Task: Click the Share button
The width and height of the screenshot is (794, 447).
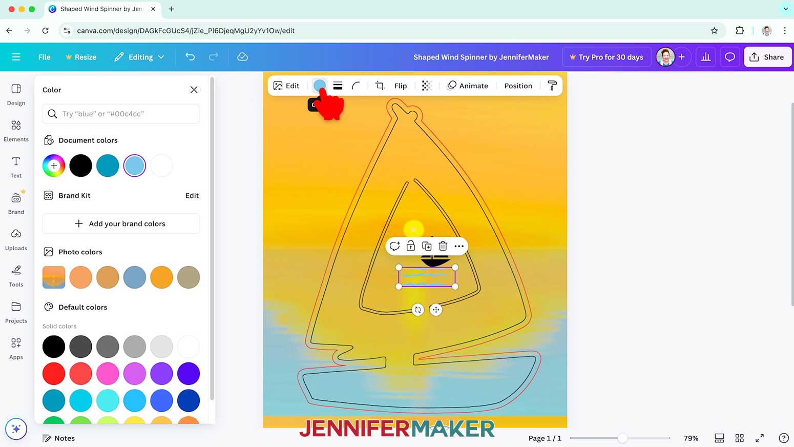Action: (x=767, y=57)
